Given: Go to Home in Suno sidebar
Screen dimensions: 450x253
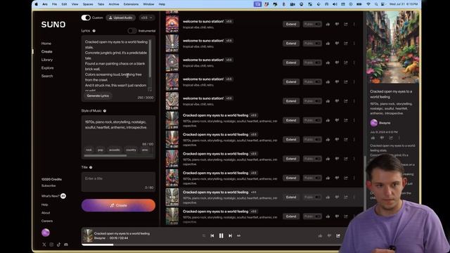Looking at the screenshot, I should coord(46,44).
